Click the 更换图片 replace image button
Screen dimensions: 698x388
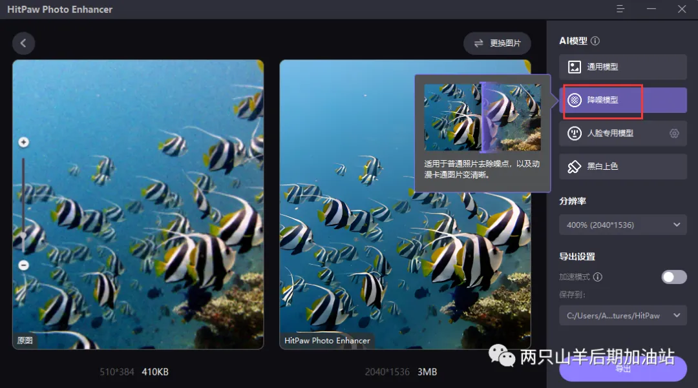click(497, 43)
